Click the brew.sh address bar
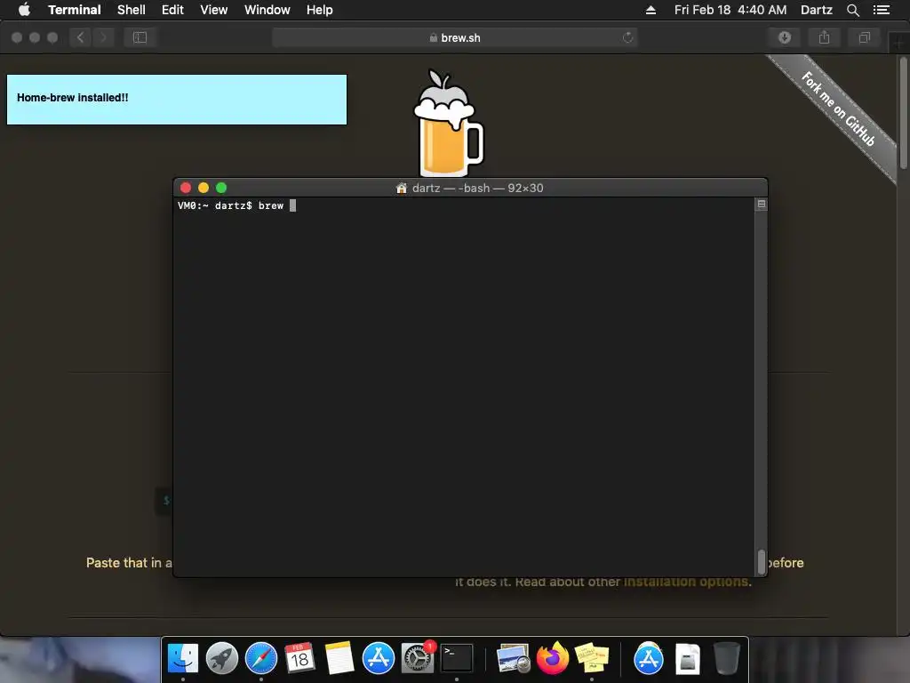910x683 pixels. point(454,37)
